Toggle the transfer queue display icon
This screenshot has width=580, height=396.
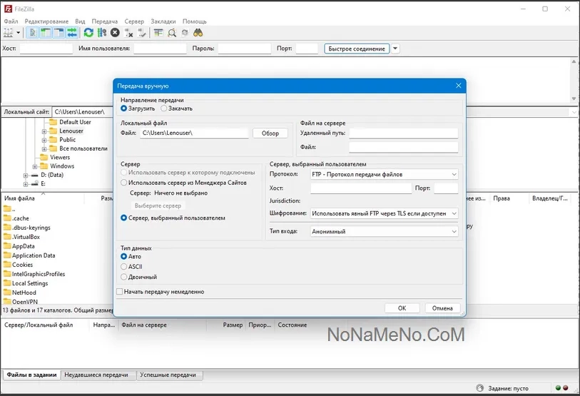tap(73, 33)
